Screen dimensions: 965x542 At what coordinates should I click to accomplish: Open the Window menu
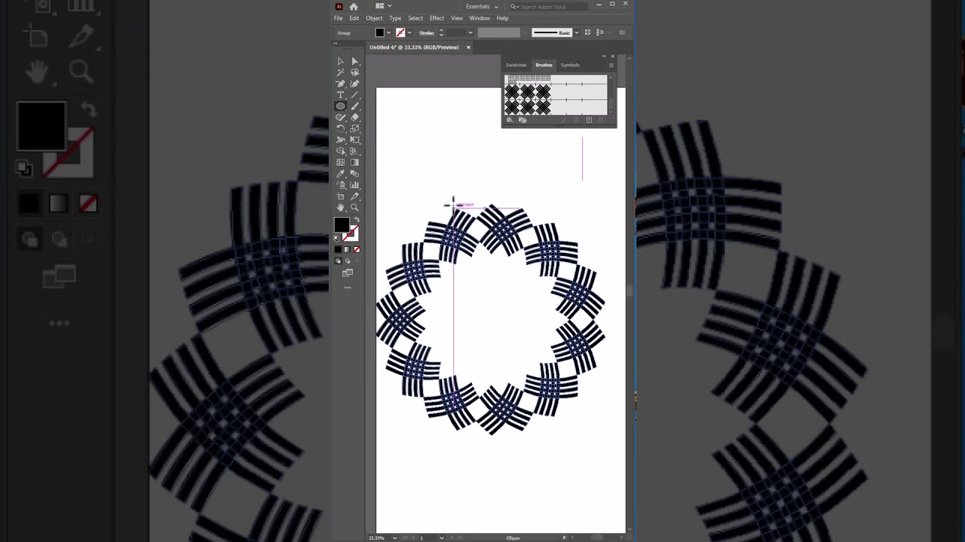pyautogui.click(x=479, y=18)
